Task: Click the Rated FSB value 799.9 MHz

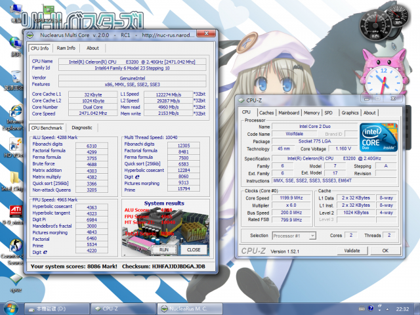Action: 291,220
